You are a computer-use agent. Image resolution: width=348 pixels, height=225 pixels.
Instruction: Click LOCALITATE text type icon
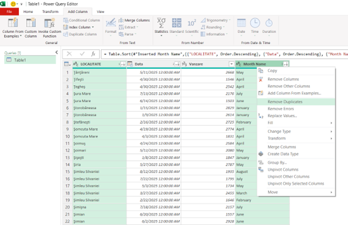pyautogui.click(x=75, y=64)
